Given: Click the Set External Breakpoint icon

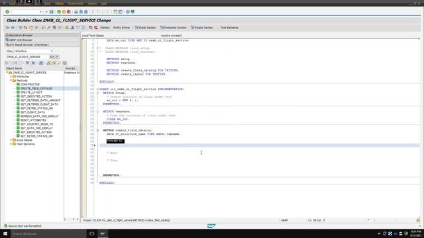Looking at the screenshot, I should pyautogui.click(x=95, y=28).
